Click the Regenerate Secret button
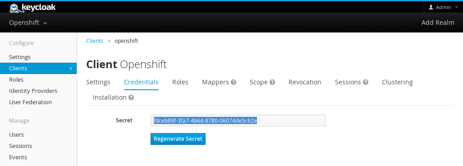463x166 pixels. (x=178, y=139)
